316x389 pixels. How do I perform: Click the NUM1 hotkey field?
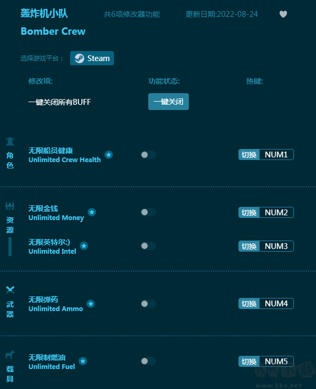276,155
